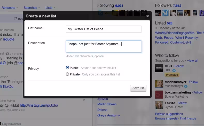Click the 47 new tweets bar
This screenshot has width=204, height=126.
click(x=12, y=19)
